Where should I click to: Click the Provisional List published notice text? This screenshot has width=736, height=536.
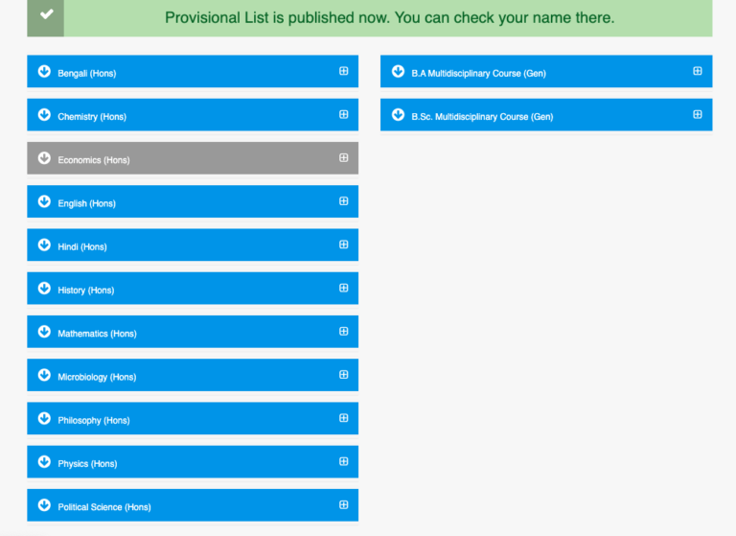pyautogui.click(x=389, y=18)
